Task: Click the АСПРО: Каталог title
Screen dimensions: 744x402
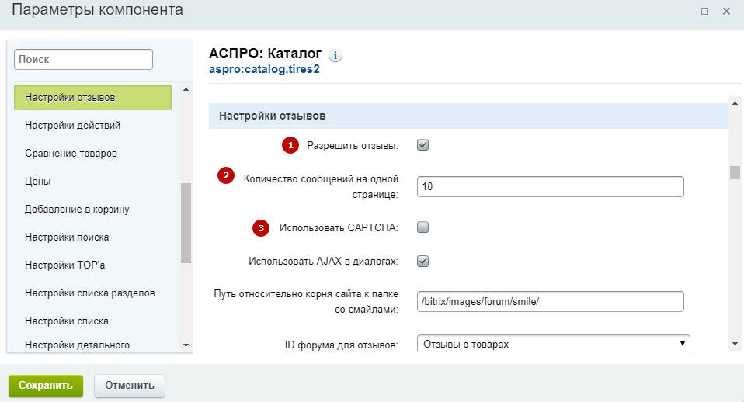Action: (266, 54)
